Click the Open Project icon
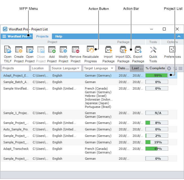 (x=30, y=49)
